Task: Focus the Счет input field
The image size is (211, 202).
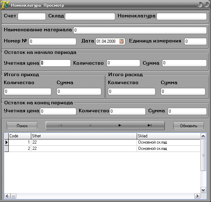Action: (x=32, y=16)
